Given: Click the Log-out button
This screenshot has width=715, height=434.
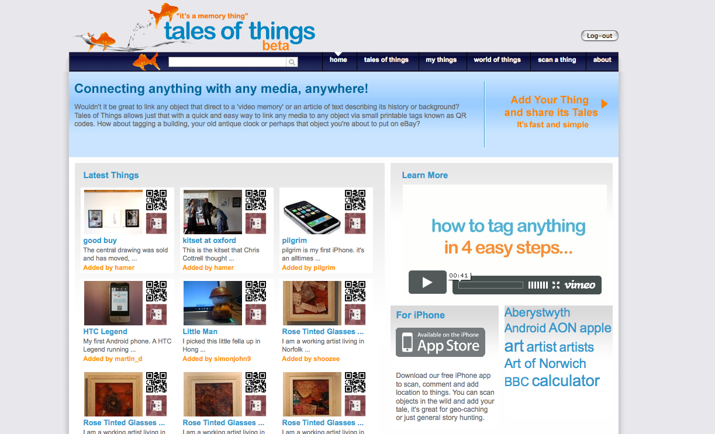Looking at the screenshot, I should 600,36.
